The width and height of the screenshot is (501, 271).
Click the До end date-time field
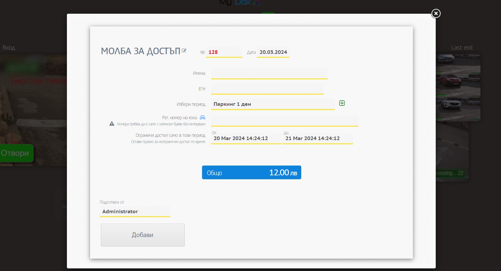coord(318,138)
